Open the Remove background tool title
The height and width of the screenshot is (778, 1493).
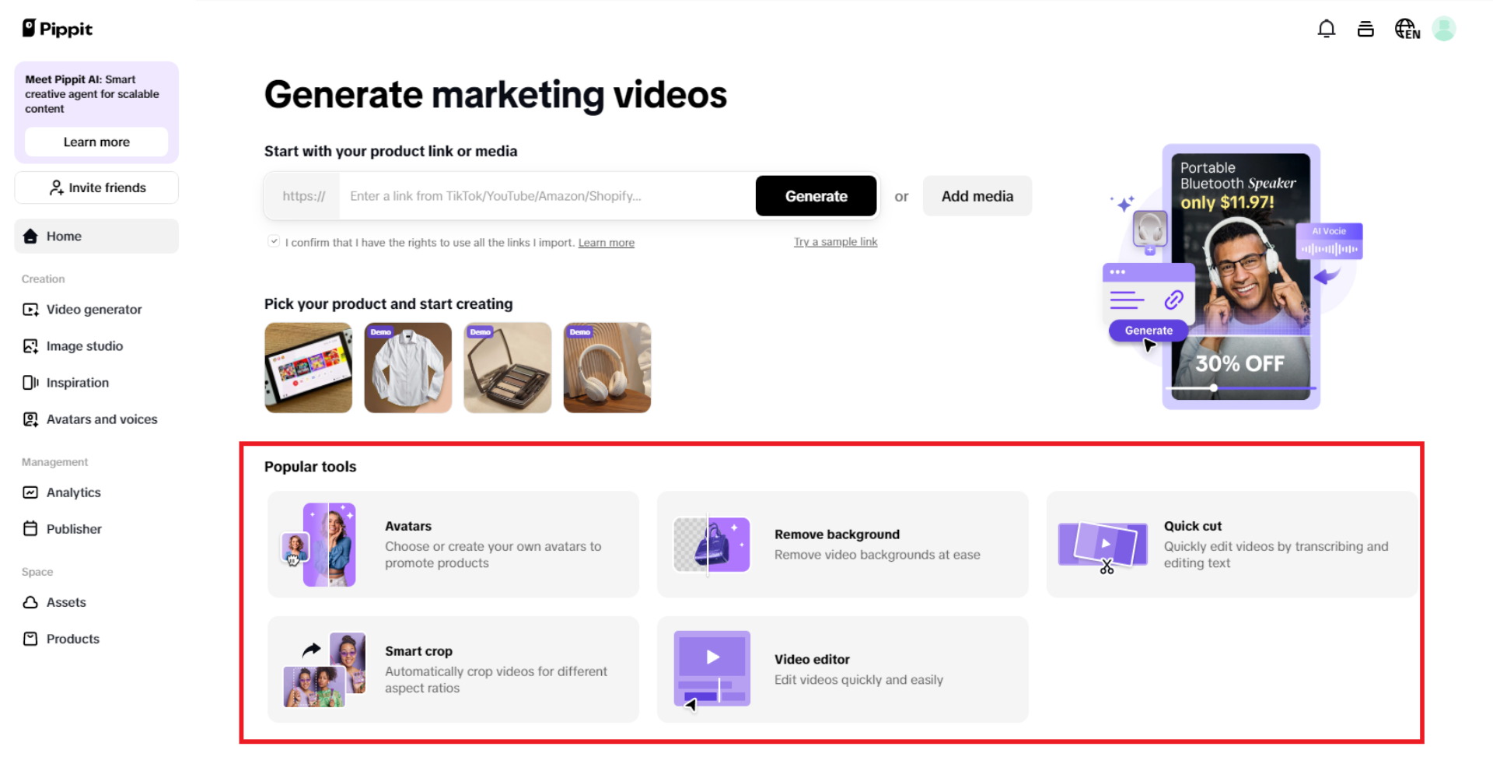(x=837, y=534)
